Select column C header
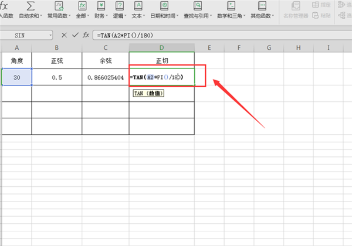Image resolution: width=352 pixels, height=246 pixels. (x=106, y=47)
